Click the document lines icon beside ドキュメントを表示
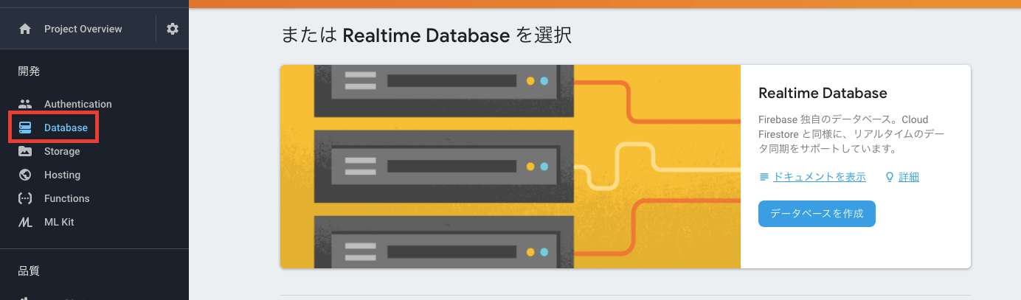 [764, 177]
